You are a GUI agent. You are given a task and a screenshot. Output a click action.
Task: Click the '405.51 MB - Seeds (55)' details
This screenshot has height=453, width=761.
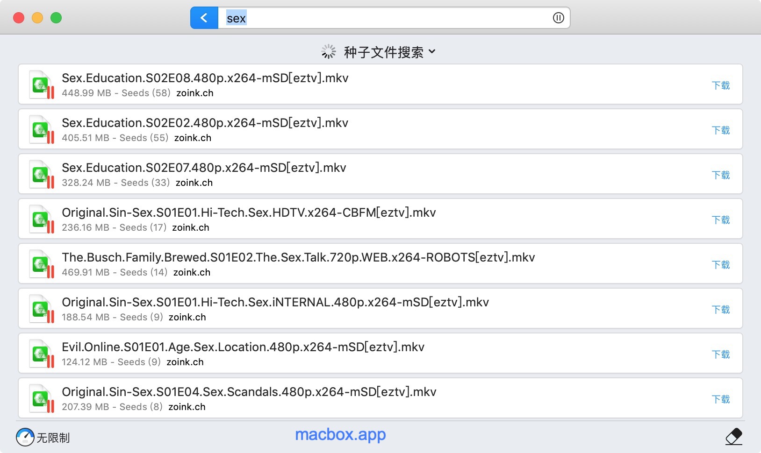tap(115, 138)
